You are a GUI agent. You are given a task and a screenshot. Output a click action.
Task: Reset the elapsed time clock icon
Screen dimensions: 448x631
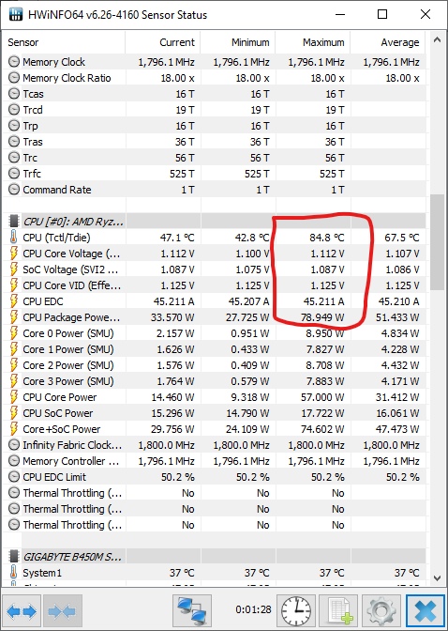tap(296, 611)
